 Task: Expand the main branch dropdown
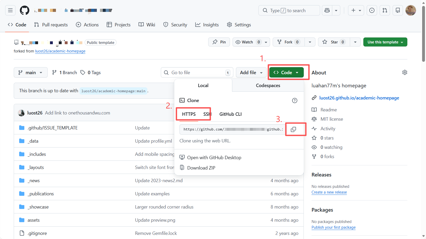31,73
